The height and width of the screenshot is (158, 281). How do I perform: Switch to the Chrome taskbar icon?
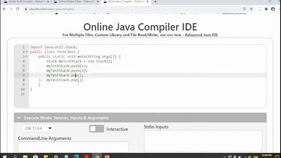click(x=97, y=156)
